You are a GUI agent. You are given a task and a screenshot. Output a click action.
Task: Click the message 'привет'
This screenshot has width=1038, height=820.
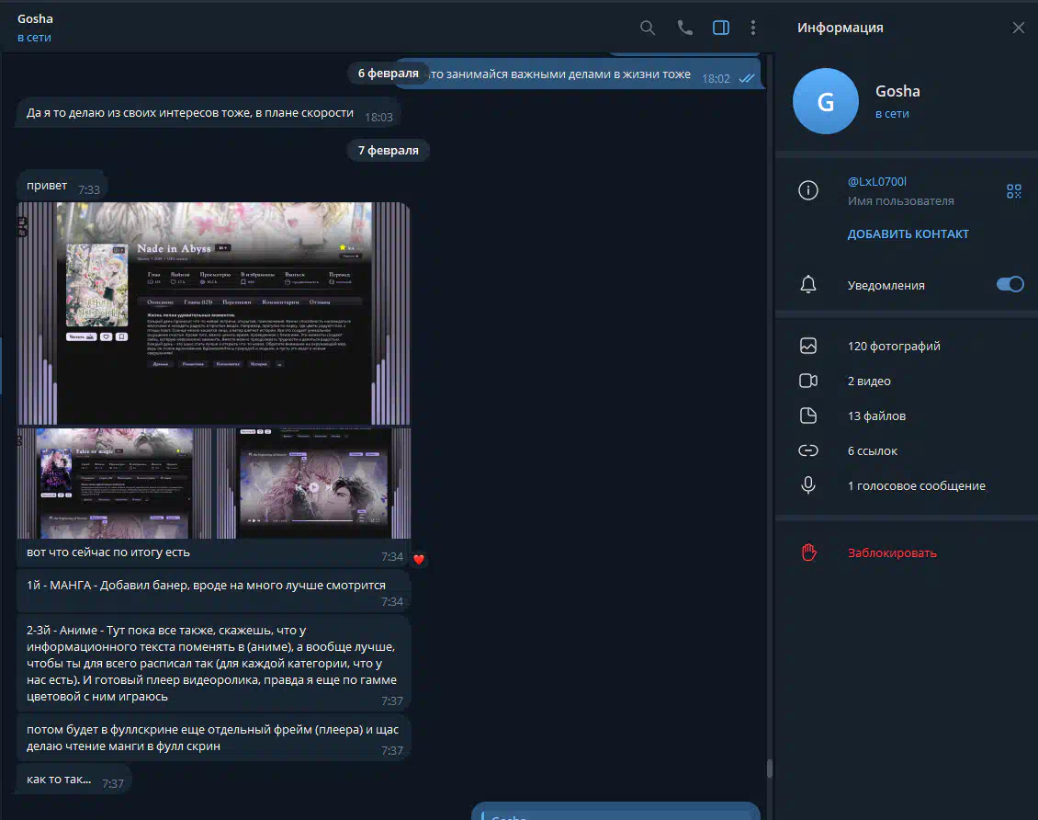coord(62,186)
